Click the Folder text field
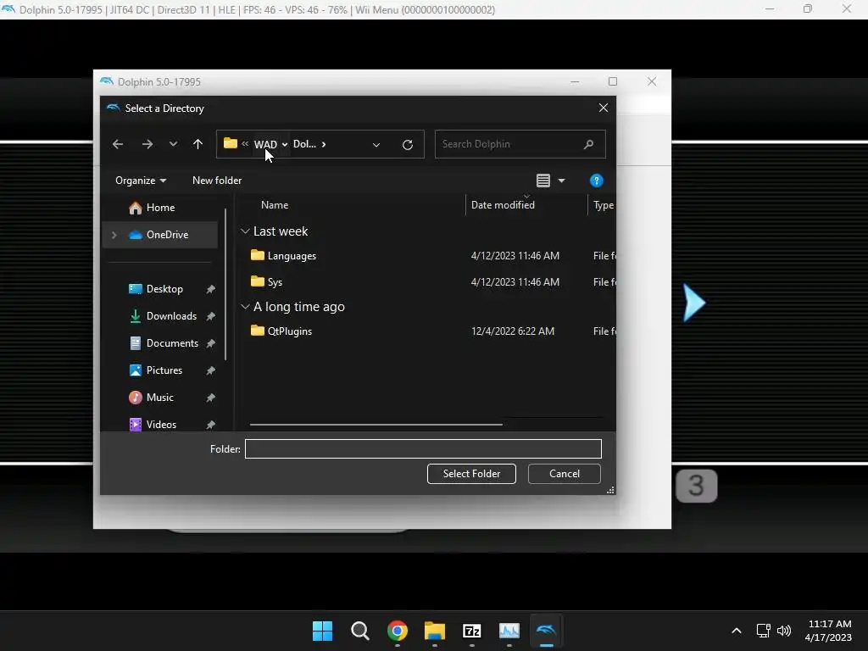Screen dimensions: 868x651 423,449
